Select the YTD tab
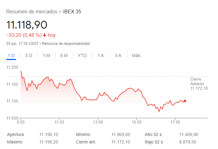Viewport: 218px width, 149px height. pos(82,55)
